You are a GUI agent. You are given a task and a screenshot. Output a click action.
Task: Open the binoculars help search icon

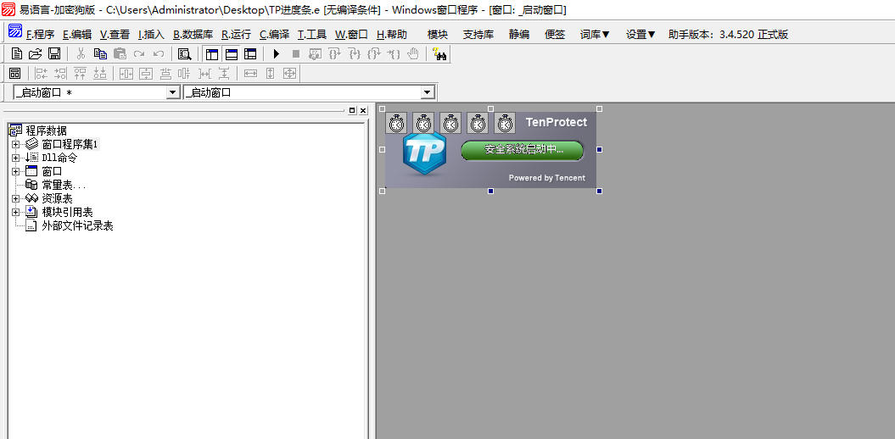440,54
